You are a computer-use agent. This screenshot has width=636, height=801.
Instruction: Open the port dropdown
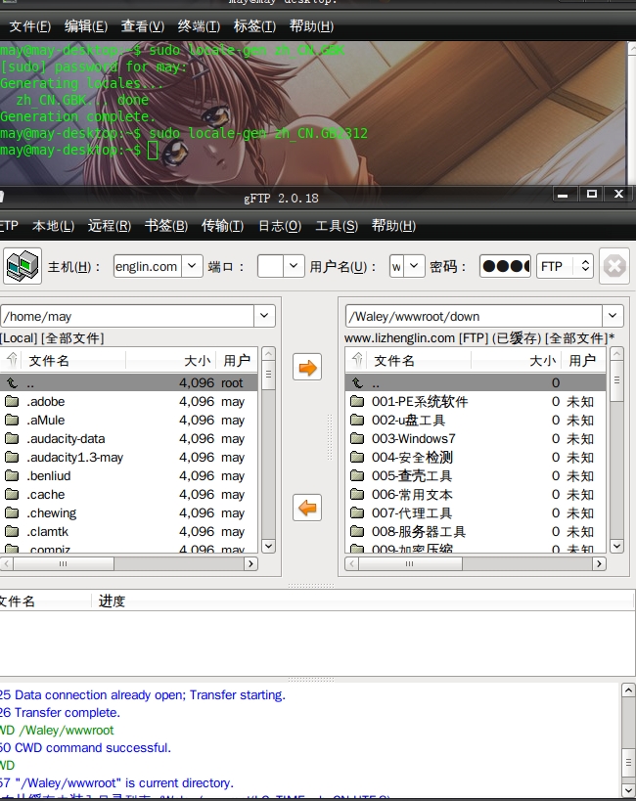pos(294,266)
